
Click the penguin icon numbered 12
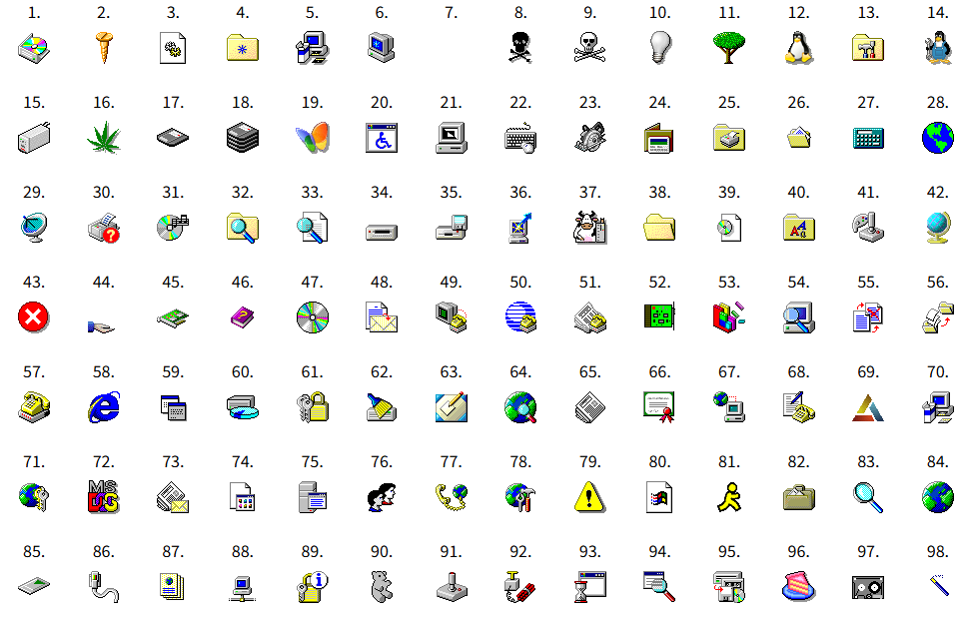coord(799,48)
